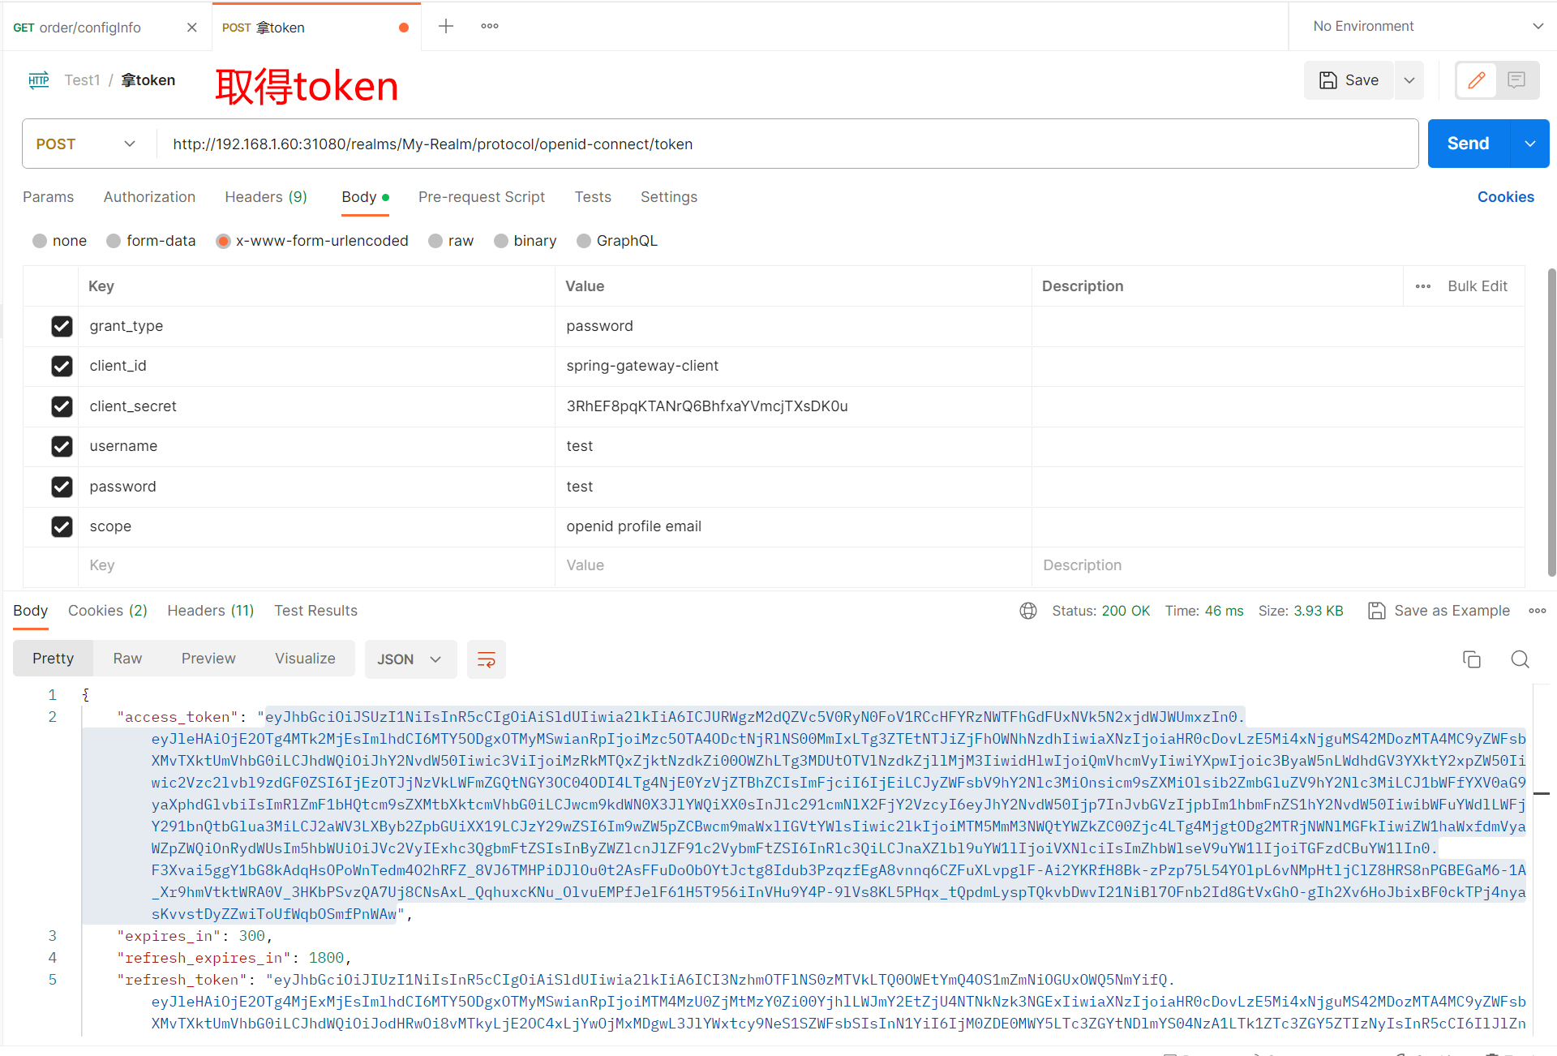1557x1056 pixels.
Task: Select the raw body radio button
Action: tap(436, 241)
